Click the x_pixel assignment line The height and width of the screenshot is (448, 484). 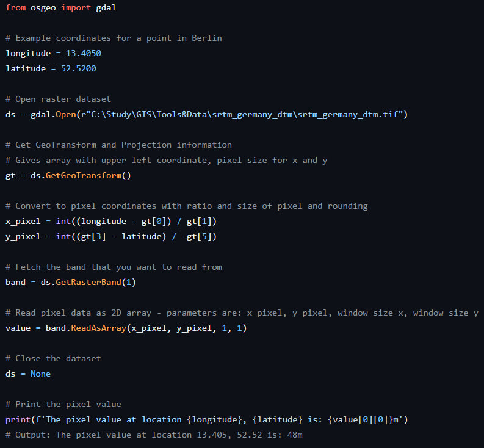[111, 222]
